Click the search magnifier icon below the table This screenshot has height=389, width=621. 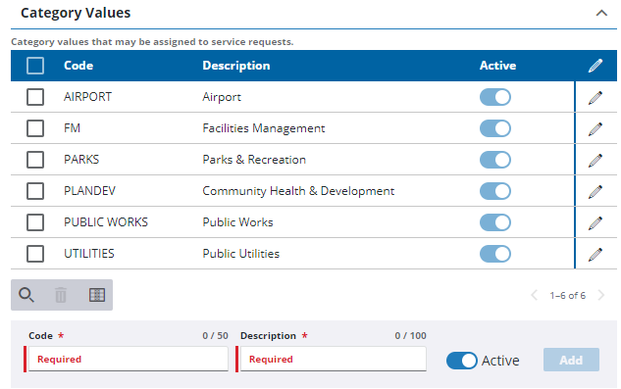tap(26, 295)
